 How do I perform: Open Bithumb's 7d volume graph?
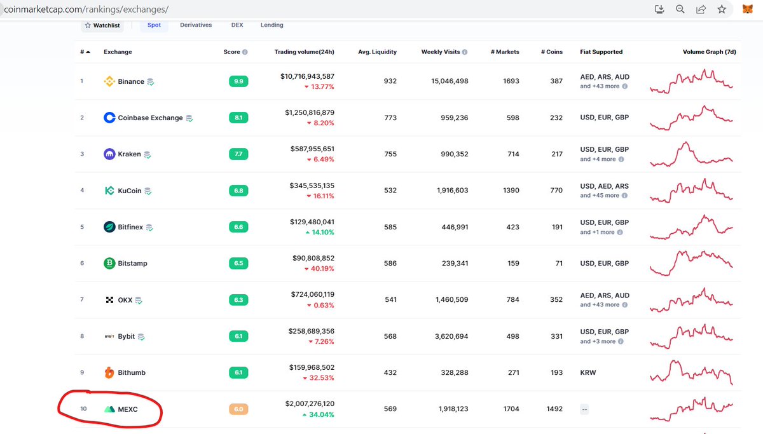(x=691, y=372)
